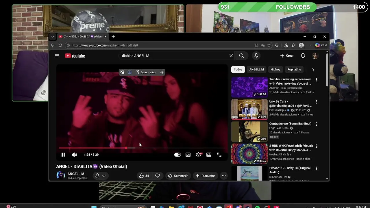The height and width of the screenshot is (208, 370).
Task: Run the search with the magnifier button
Action: click(x=241, y=56)
